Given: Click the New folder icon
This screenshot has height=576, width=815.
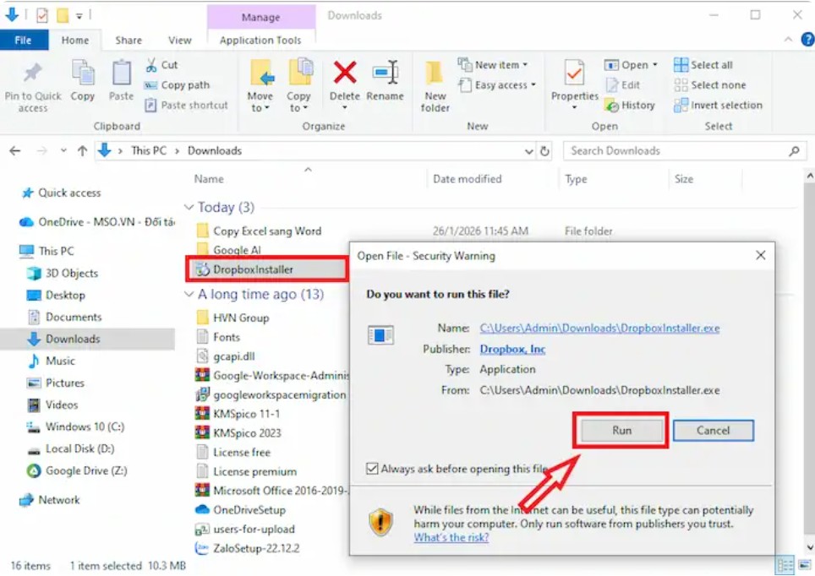Looking at the screenshot, I should click(x=435, y=74).
